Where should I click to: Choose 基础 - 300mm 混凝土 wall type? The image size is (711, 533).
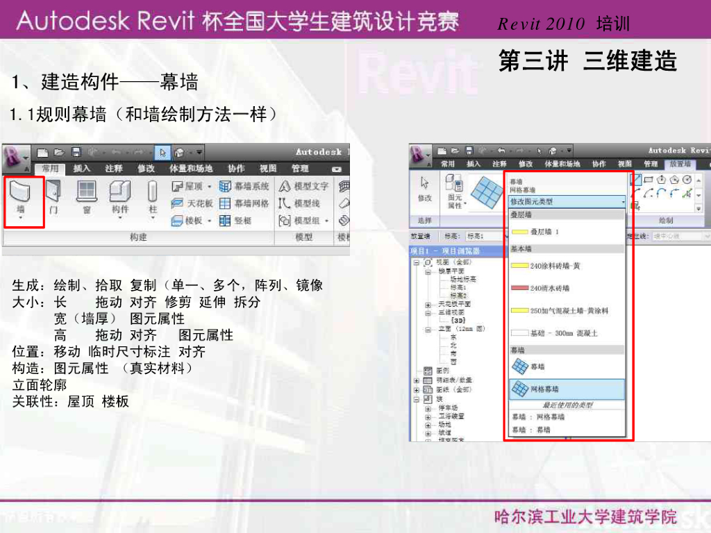(x=567, y=333)
